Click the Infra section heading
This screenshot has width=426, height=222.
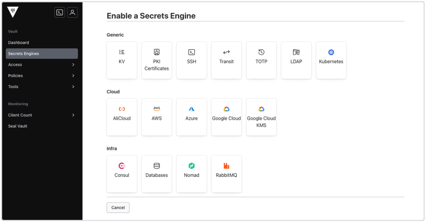[112, 149]
